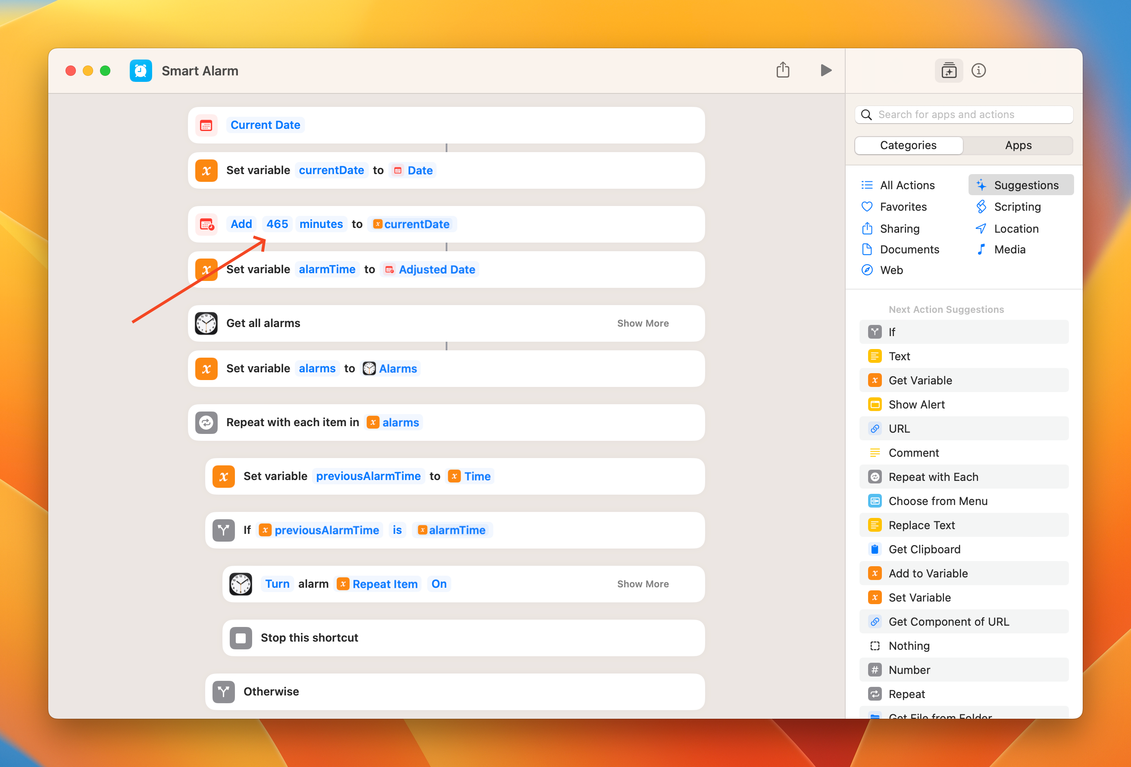Viewport: 1131px width, 767px height.
Task: Open shortcut details with the info icon
Action: point(979,71)
